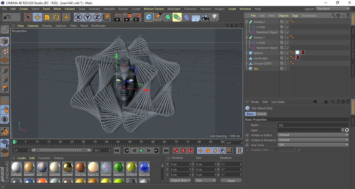Switch to the Coord. tab

click(x=261, y=114)
